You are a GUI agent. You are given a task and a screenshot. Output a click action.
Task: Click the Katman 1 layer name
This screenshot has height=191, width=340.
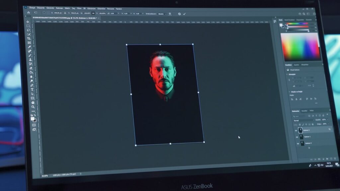(x=307, y=137)
